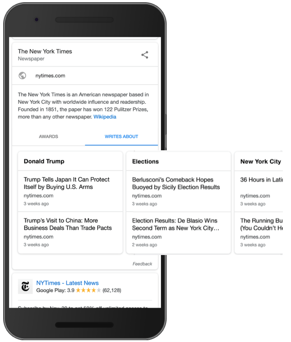Tap 'The New York Times' card title
This screenshot has width=291, height=342.
click(x=45, y=51)
